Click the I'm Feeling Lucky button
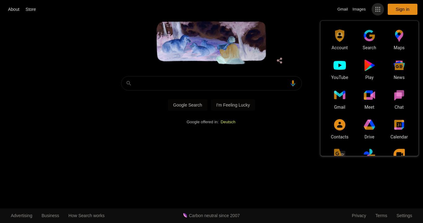Viewport: 423px width, 223px height. click(233, 105)
